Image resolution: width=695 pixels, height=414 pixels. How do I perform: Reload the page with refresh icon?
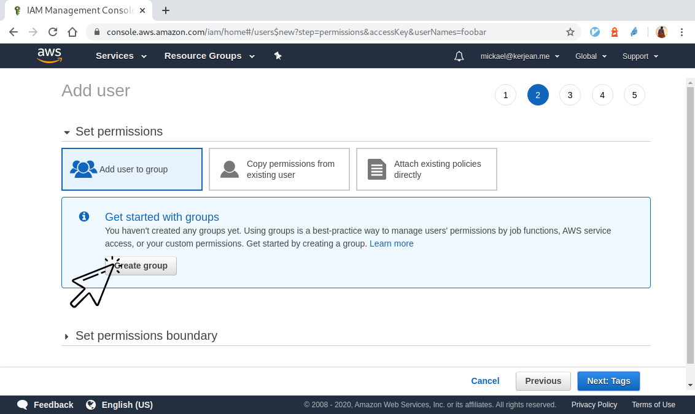53,32
